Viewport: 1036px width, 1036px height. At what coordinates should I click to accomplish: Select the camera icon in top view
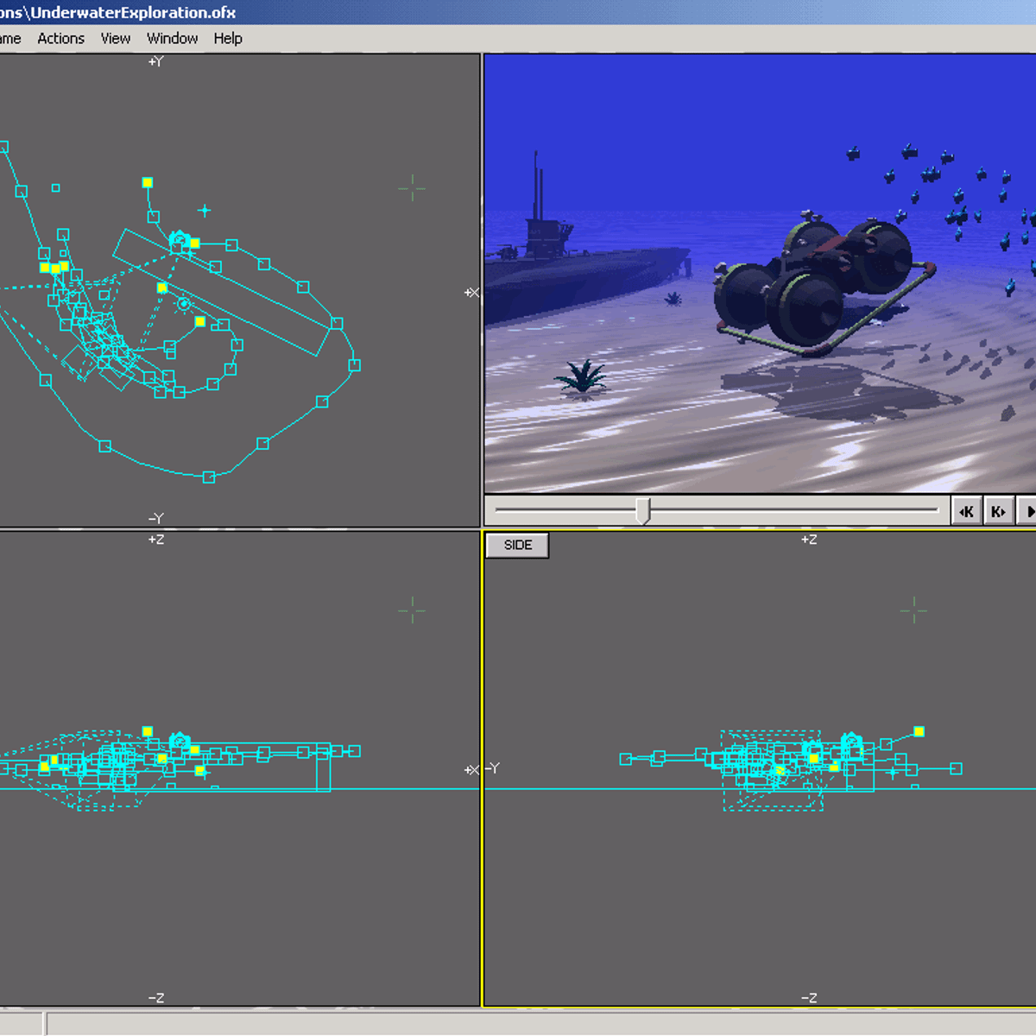coord(179,239)
